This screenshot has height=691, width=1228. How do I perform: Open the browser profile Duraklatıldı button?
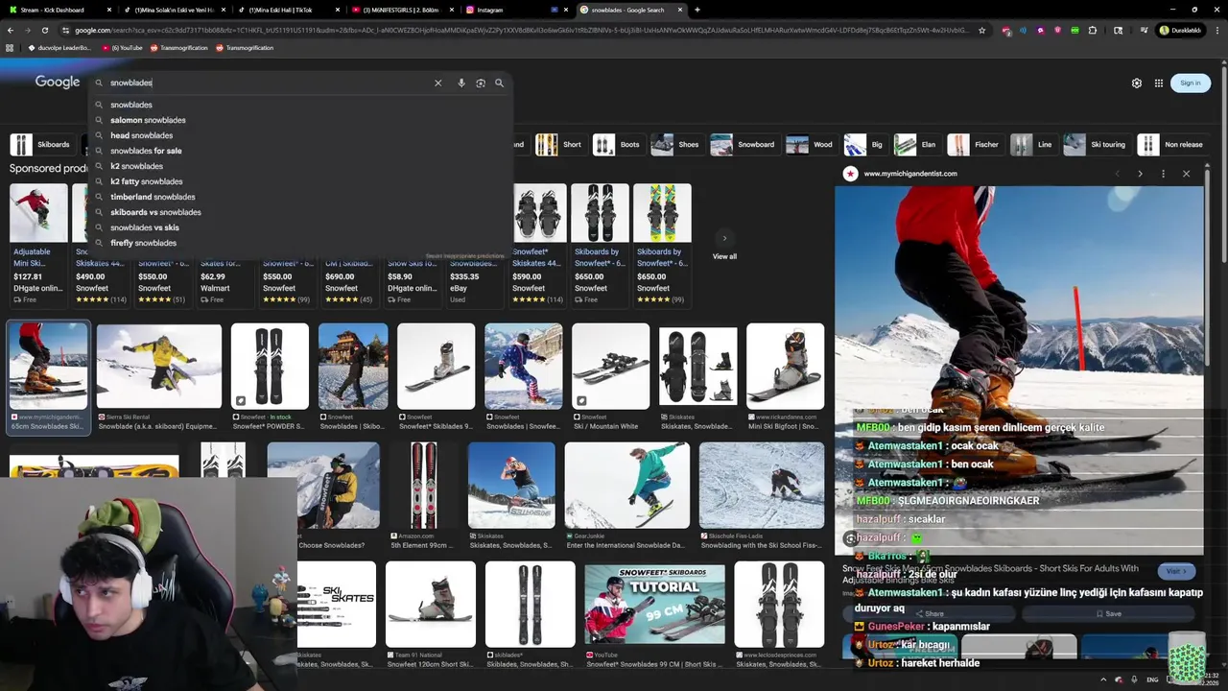1180,30
